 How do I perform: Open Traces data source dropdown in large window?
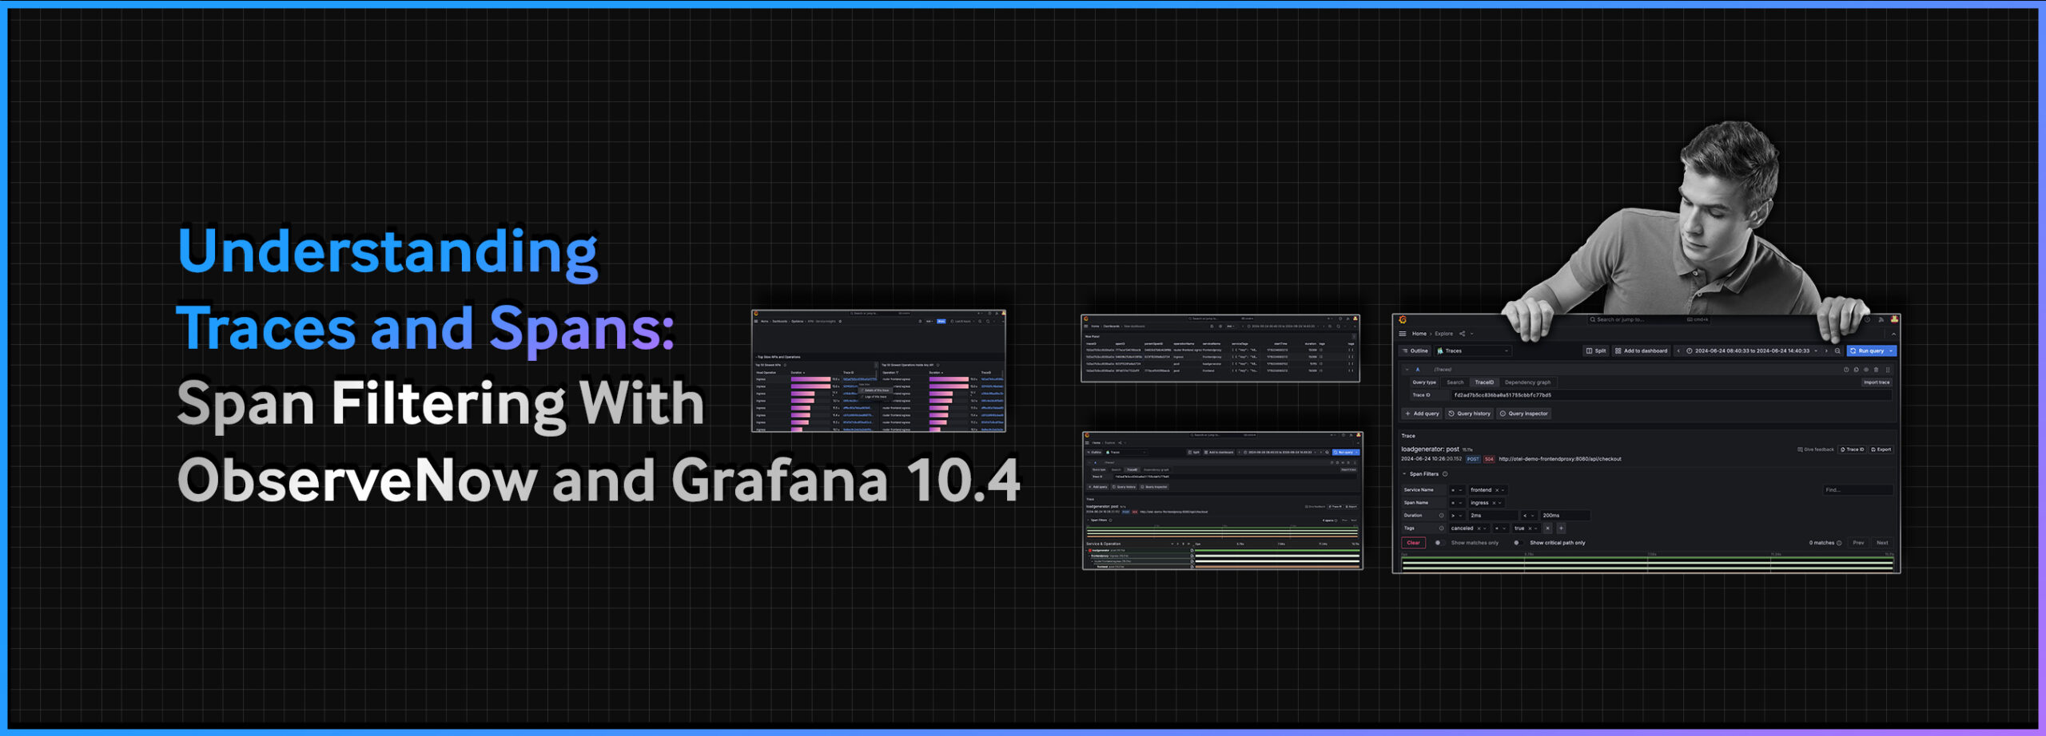pyautogui.click(x=1473, y=350)
